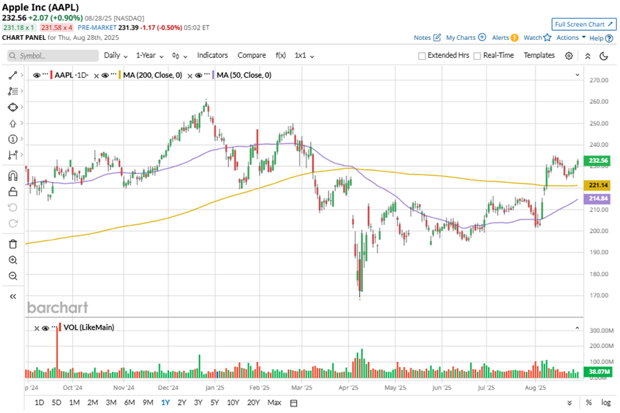Open the Indicators menu

click(x=212, y=56)
